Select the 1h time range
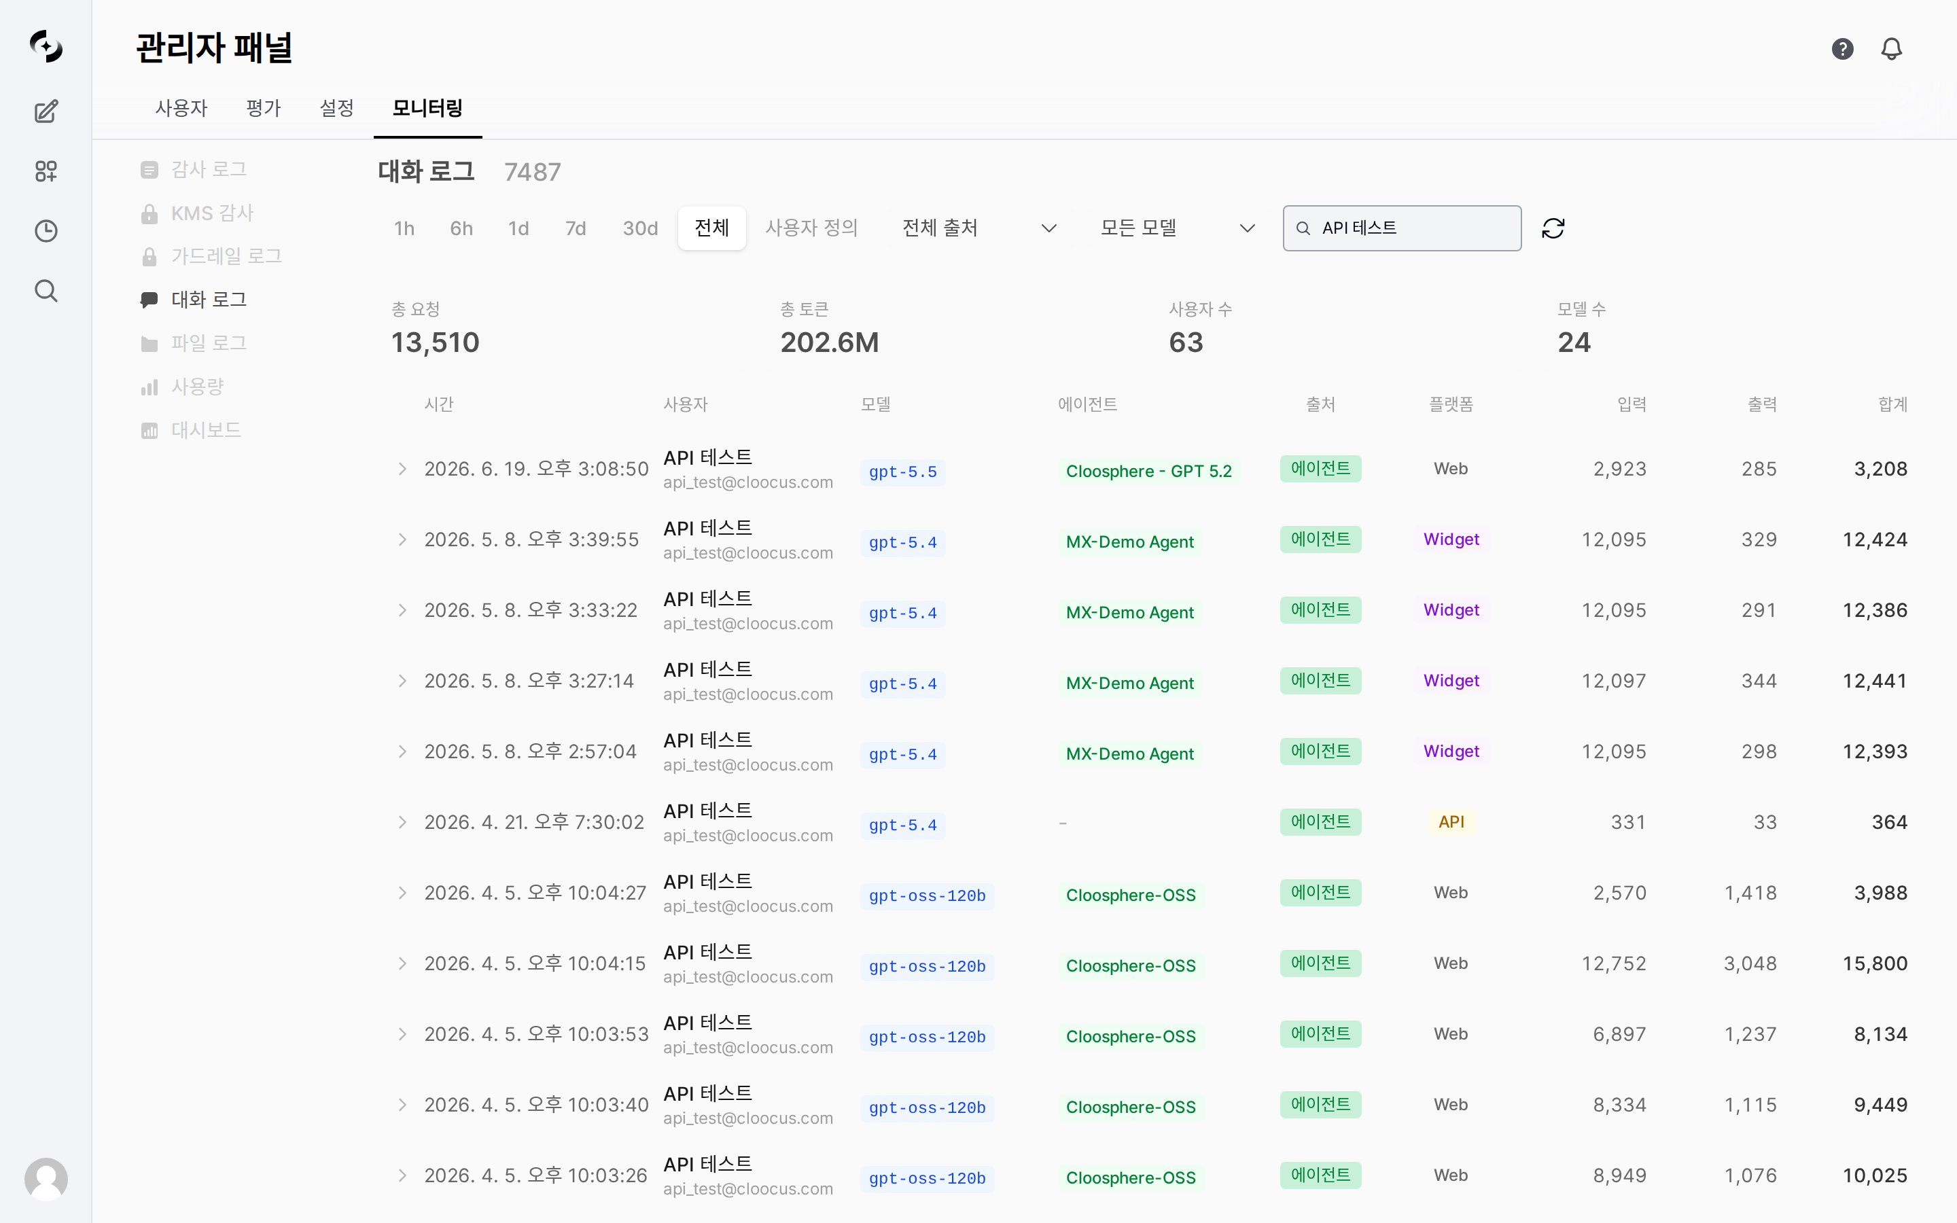The width and height of the screenshot is (1957, 1223). click(x=404, y=228)
